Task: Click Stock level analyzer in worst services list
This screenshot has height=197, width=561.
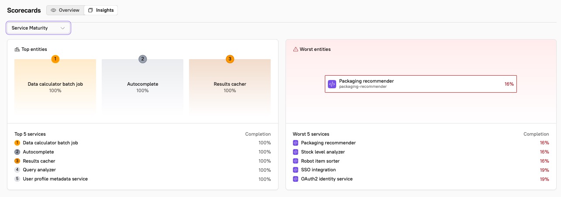Action: [x=323, y=152]
